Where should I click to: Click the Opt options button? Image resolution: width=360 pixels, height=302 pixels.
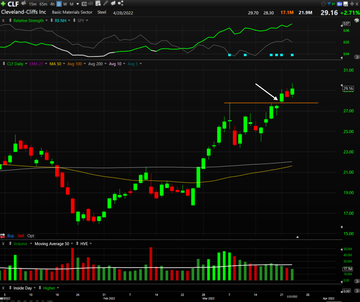click(31, 236)
